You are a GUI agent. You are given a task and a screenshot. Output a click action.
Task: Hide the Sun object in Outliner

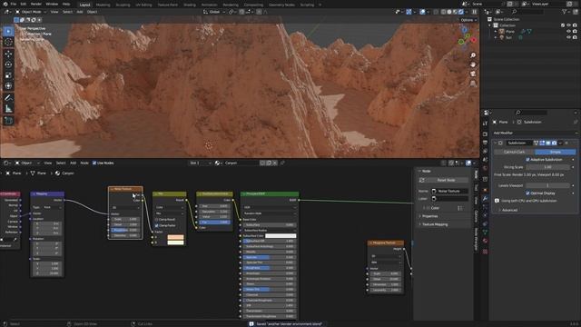point(569,37)
